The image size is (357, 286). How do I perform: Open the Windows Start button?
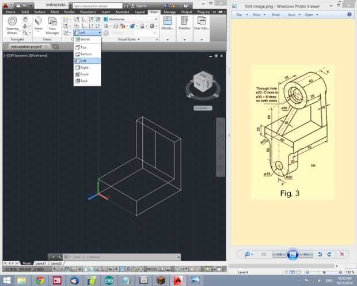[6, 280]
